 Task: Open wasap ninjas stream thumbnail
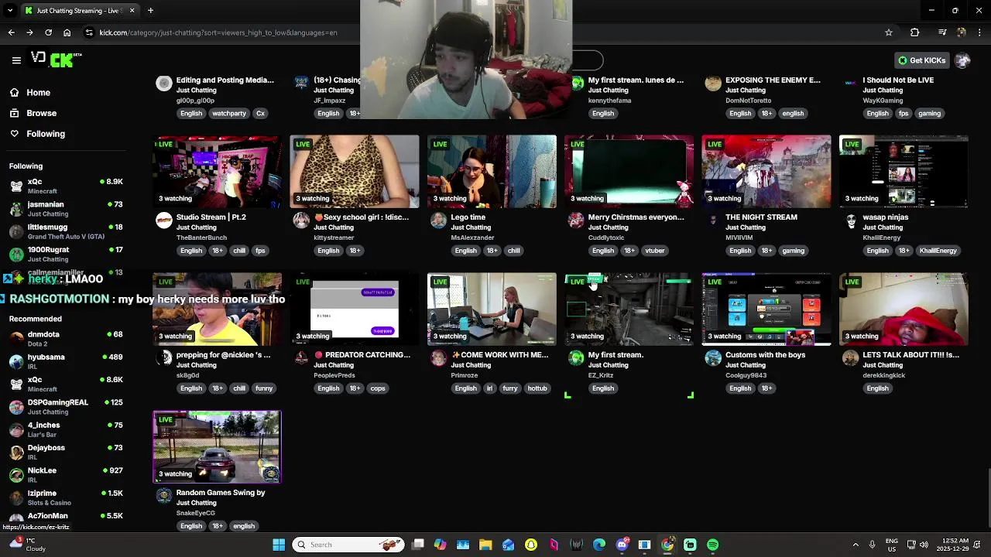click(904, 172)
